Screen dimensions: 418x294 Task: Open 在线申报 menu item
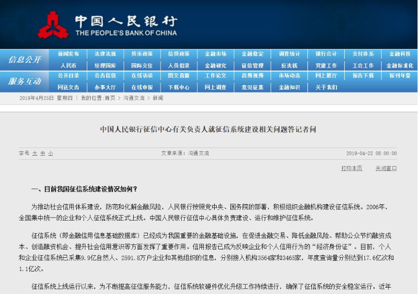click(x=142, y=87)
